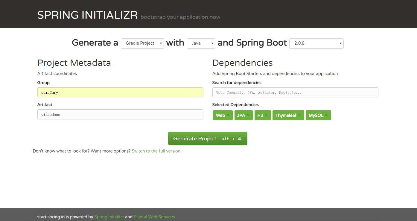The width and height of the screenshot is (417, 221).
Task: Open the Java language dropdown
Action: (x=201, y=43)
